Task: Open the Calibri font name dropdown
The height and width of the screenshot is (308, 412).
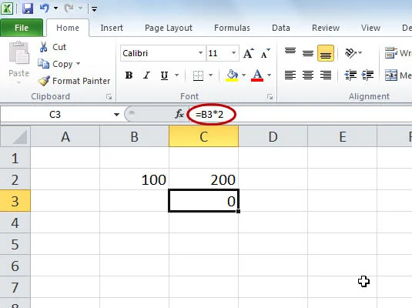Action: coord(200,53)
